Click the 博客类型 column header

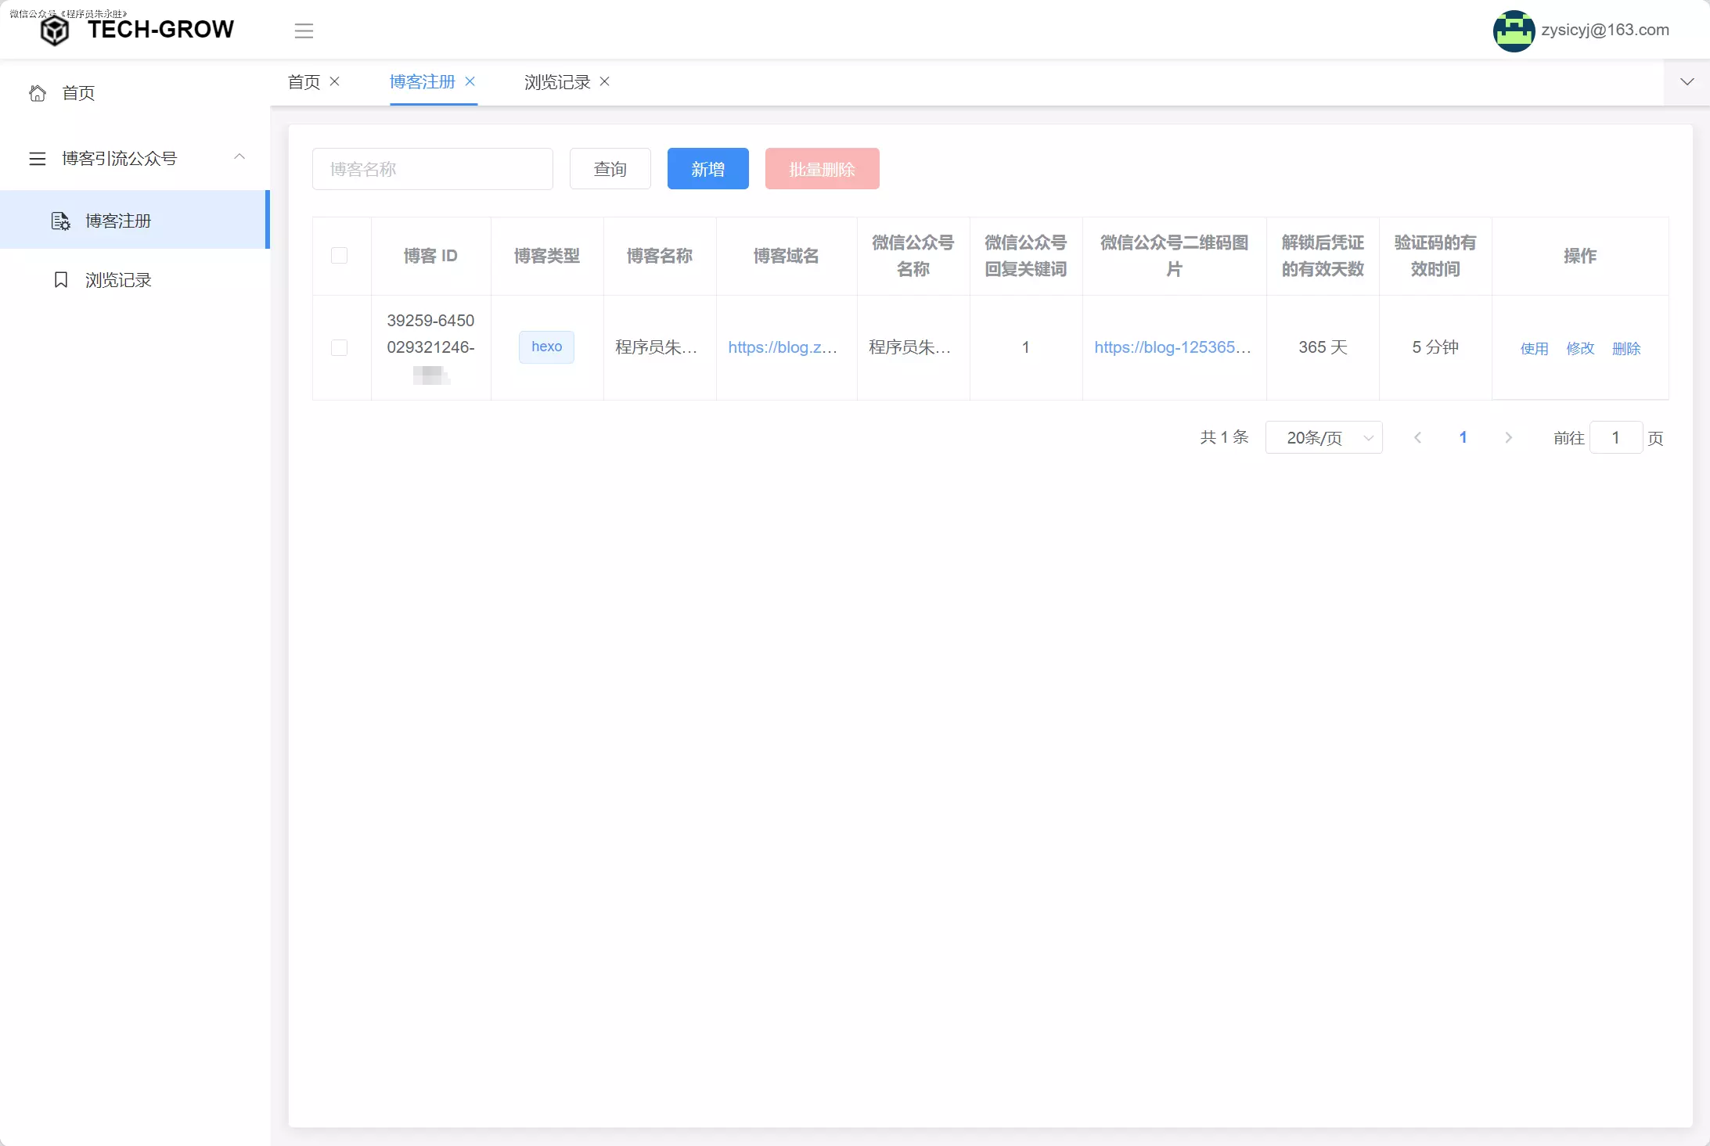click(x=547, y=256)
